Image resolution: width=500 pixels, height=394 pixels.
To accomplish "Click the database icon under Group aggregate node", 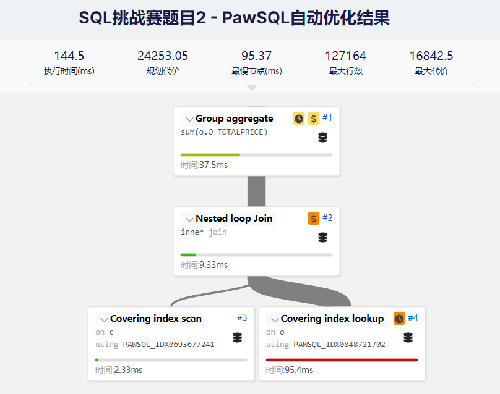I will (322, 137).
